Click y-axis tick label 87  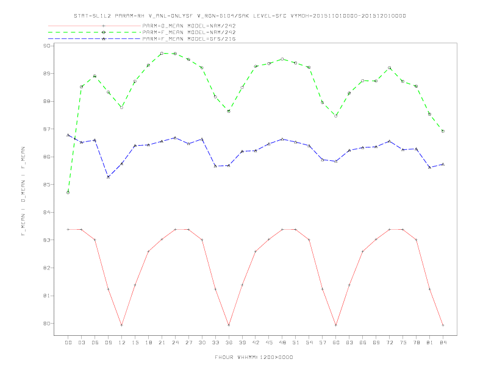pyautogui.click(x=47, y=129)
